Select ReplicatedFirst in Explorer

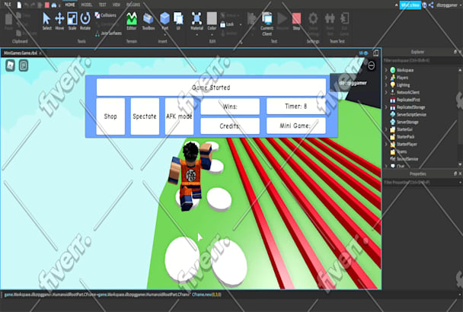[x=405, y=100]
